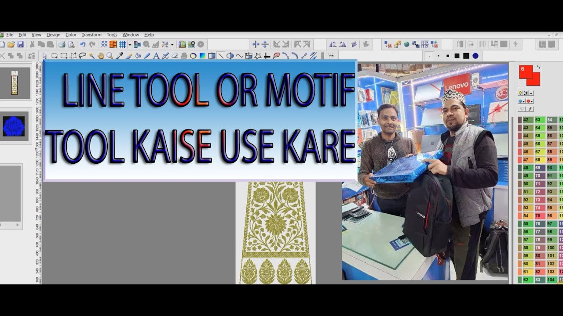563x316 pixels.
Task: Expand the dropdown next to bulb icons
Action: tap(531, 93)
